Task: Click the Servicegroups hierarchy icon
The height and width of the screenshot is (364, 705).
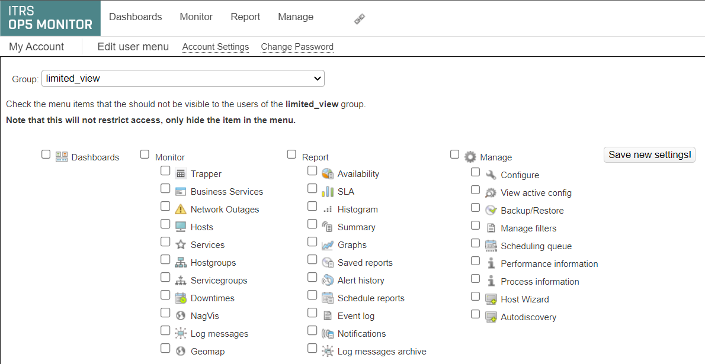Action: tap(180, 281)
